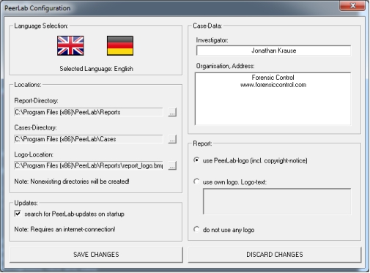Click the 'Logo-Location:' label

click(34, 154)
